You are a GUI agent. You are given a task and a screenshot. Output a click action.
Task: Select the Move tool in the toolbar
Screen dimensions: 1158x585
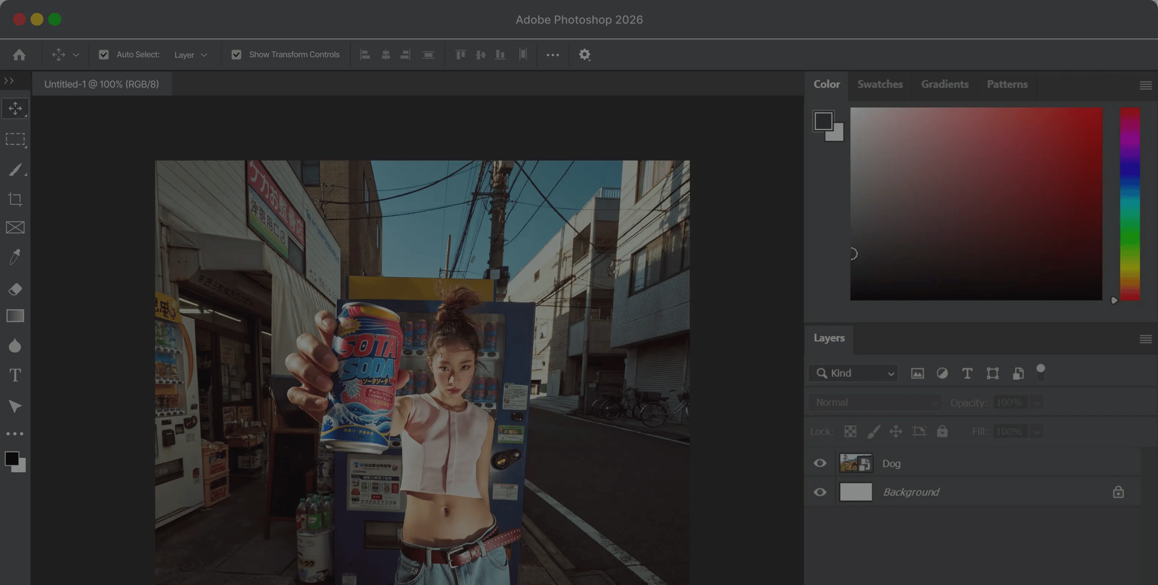[15, 108]
